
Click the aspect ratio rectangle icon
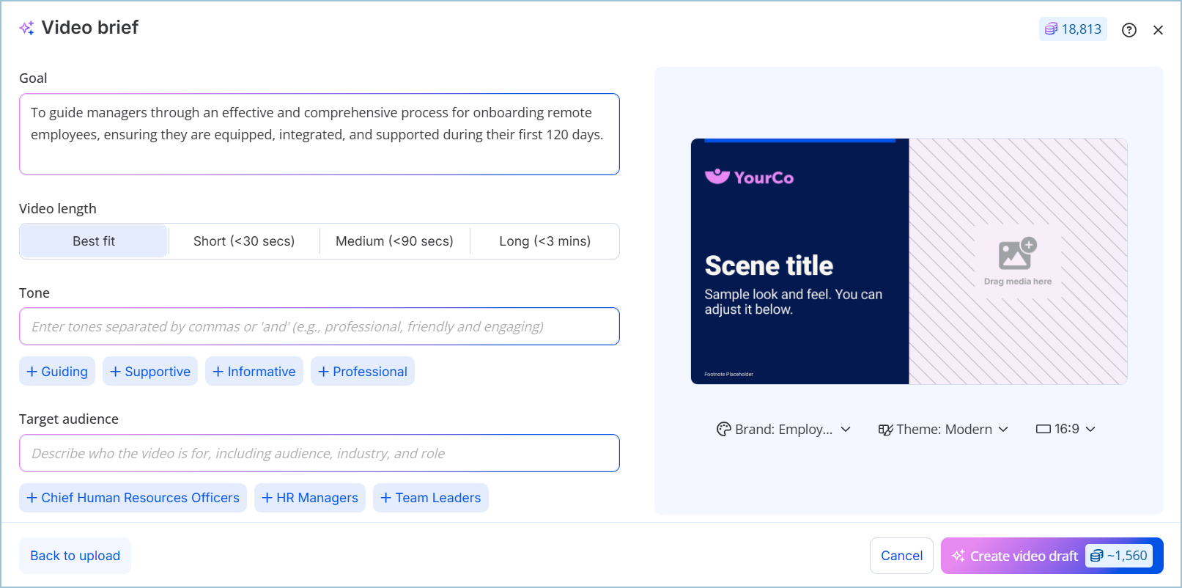pos(1043,429)
